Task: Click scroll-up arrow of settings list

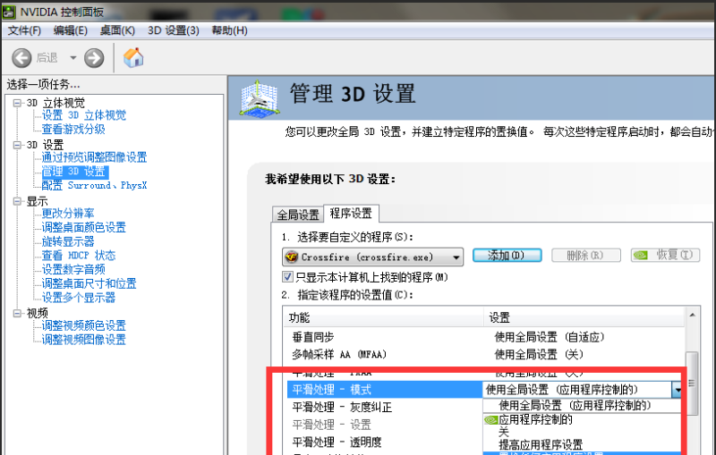Action: point(692,315)
